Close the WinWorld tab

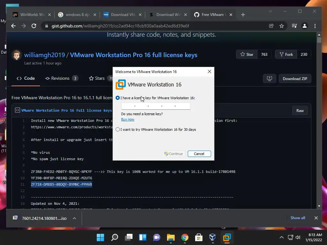point(49,15)
